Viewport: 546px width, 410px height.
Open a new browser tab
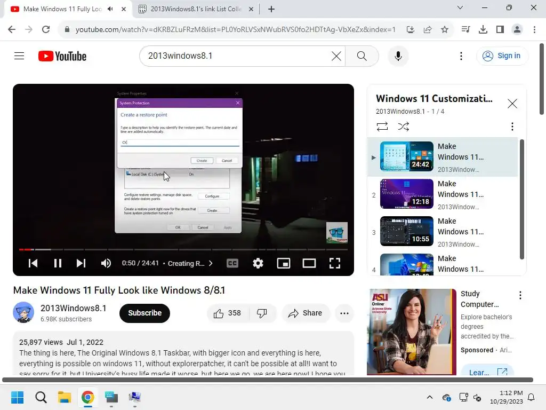pyautogui.click(x=271, y=9)
